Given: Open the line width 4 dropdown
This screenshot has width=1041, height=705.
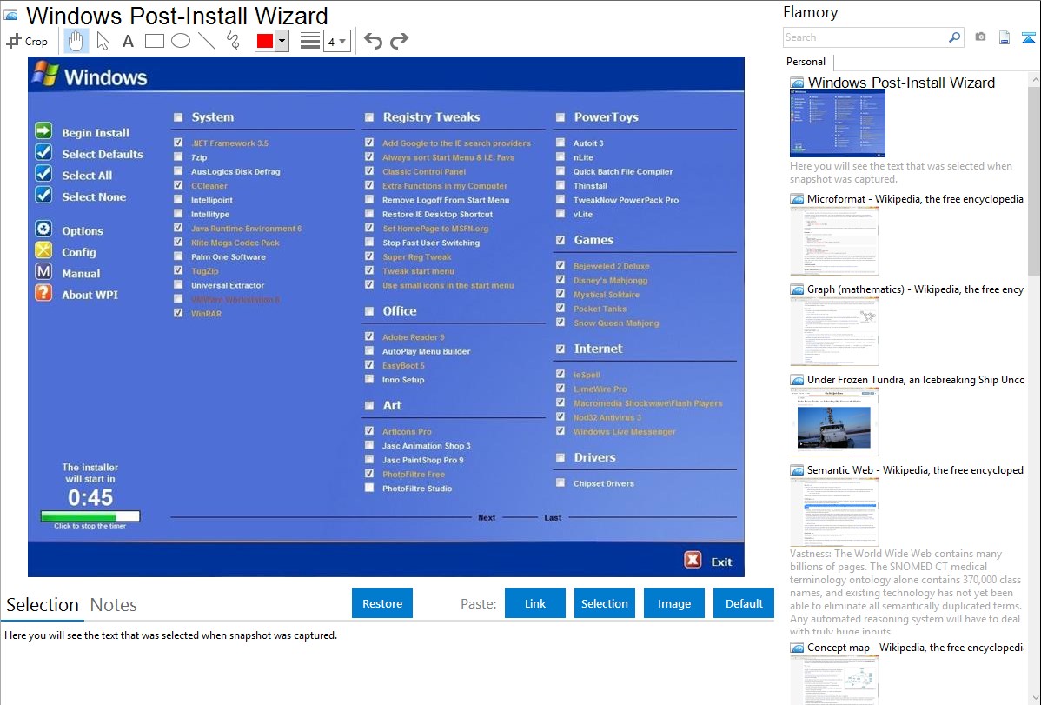Looking at the screenshot, I should click(337, 41).
